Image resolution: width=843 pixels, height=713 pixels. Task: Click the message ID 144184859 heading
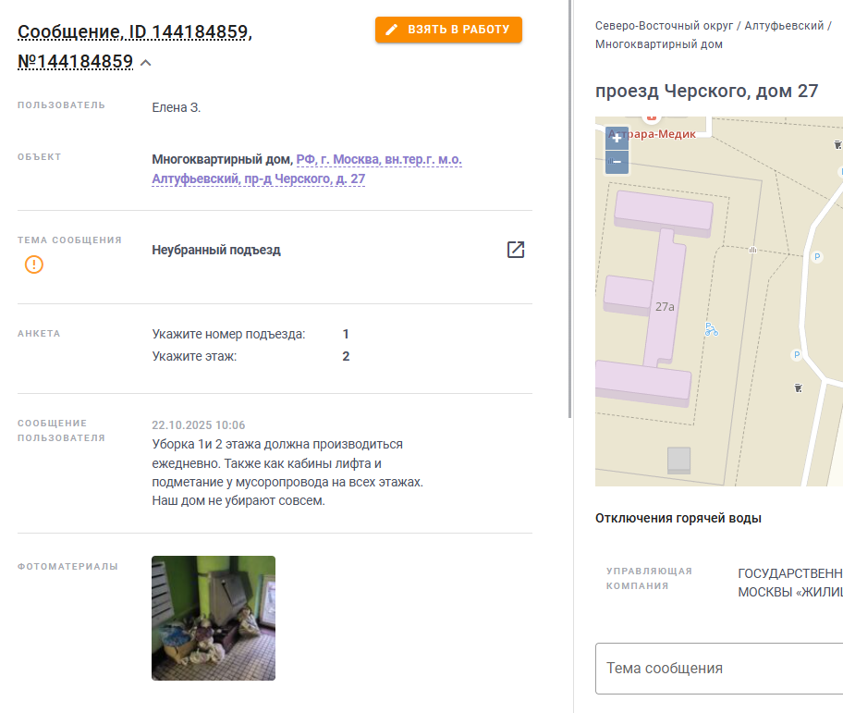[134, 46]
